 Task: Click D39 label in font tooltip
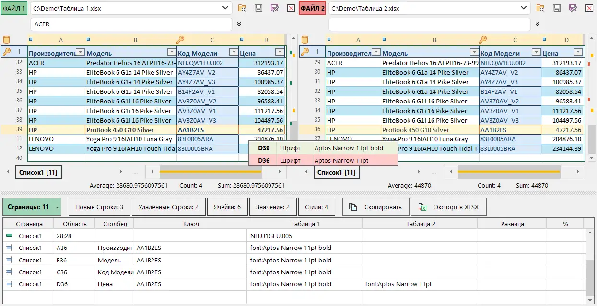coord(264,148)
